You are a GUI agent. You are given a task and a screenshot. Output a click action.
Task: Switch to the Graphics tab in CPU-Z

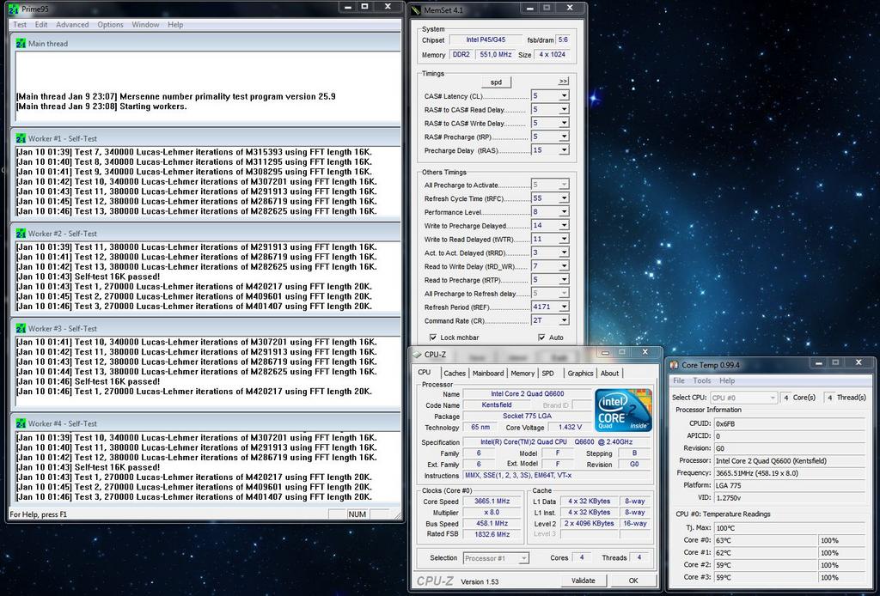580,374
